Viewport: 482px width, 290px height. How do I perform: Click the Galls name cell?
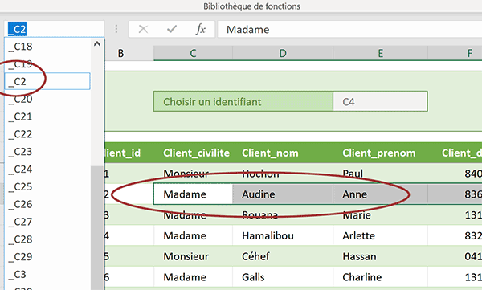click(x=283, y=277)
